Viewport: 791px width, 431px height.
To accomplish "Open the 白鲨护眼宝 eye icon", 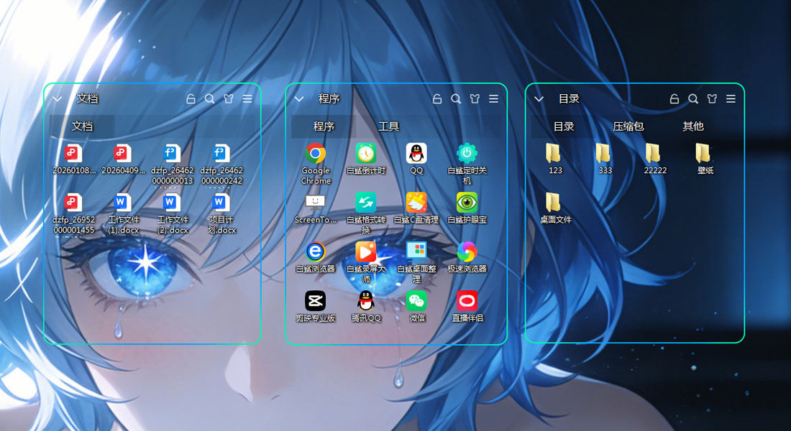I will click(x=467, y=203).
